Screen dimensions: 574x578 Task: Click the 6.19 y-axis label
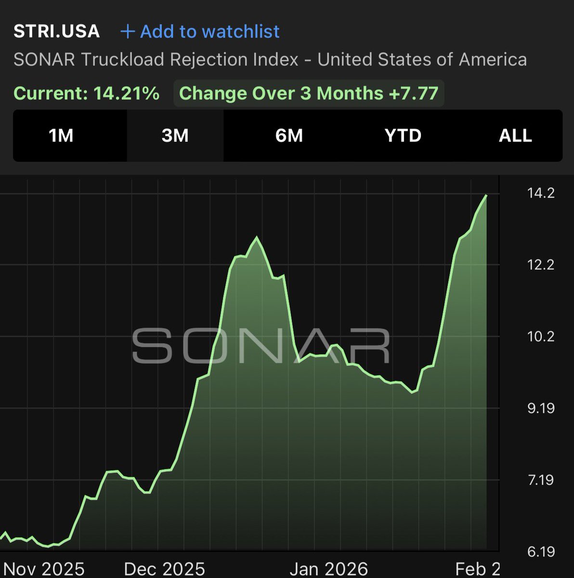pyautogui.click(x=541, y=552)
